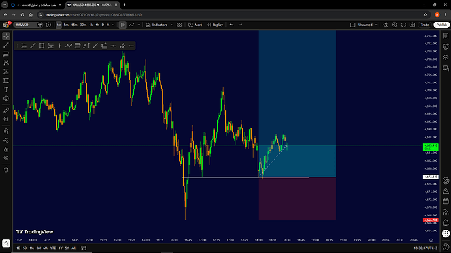This screenshot has width=451, height=253.
Task: Toggle hide all drawings eye icon
Action: point(6,158)
